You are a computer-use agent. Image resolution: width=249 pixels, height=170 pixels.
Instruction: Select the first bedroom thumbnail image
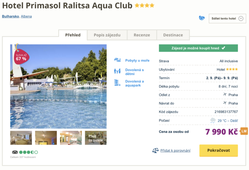[21, 138]
